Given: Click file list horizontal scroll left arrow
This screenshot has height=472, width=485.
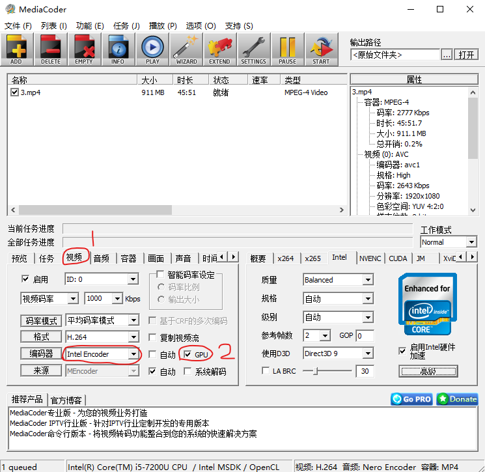Looking at the screenshot, I should pos(13,210).
